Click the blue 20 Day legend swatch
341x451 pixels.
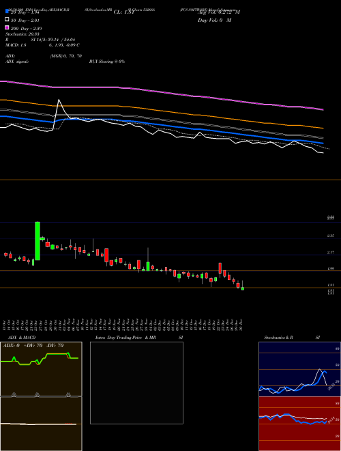coord(7,12)
